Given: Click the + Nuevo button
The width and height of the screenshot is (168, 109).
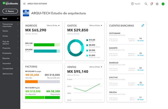Looking at the screenshot, I should tap(10, 11).
